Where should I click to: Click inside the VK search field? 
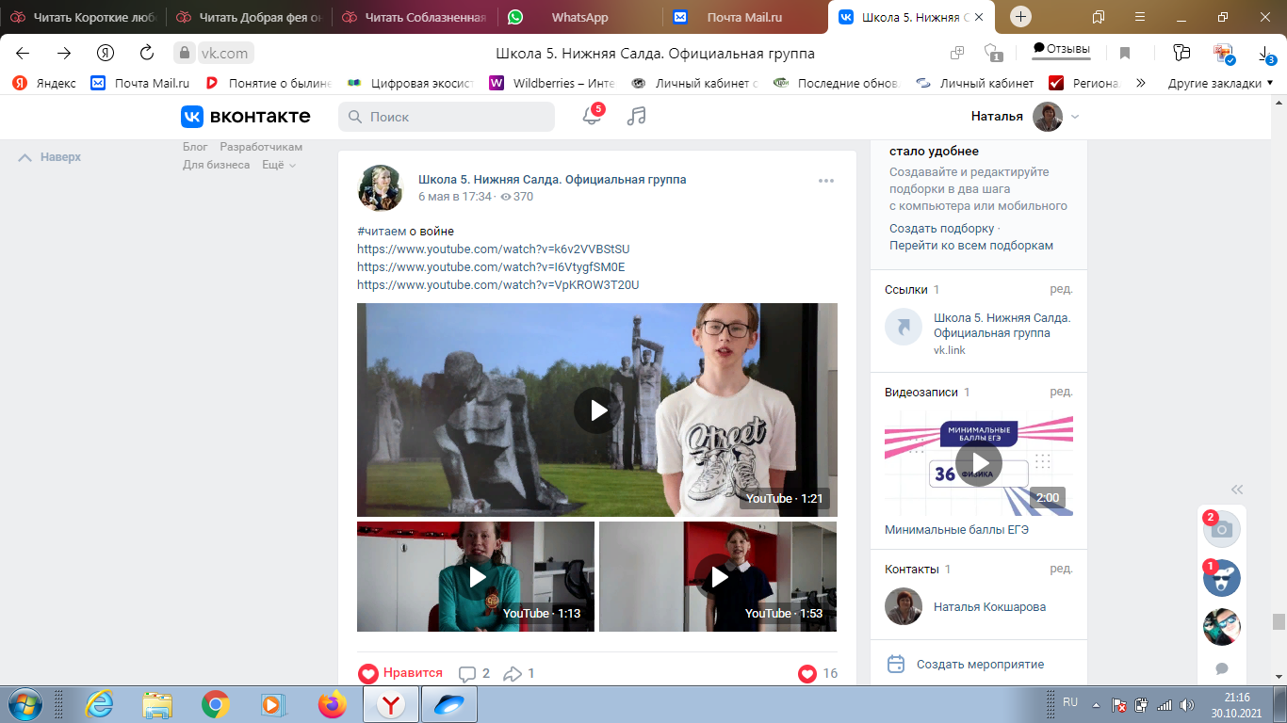(447, 117)
